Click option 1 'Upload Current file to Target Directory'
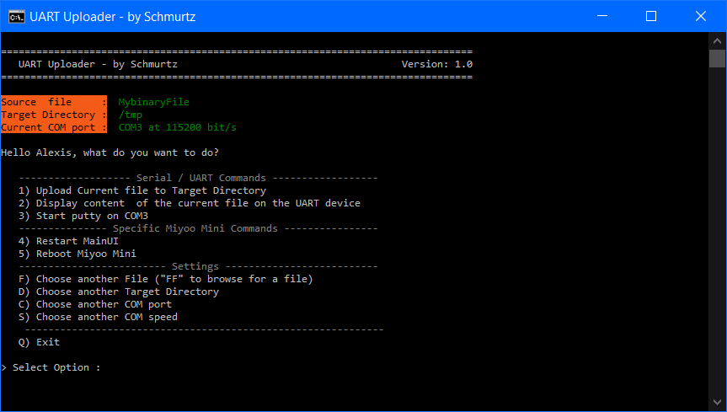The width and height of the screenshot is (727, 412). point(142,190)
